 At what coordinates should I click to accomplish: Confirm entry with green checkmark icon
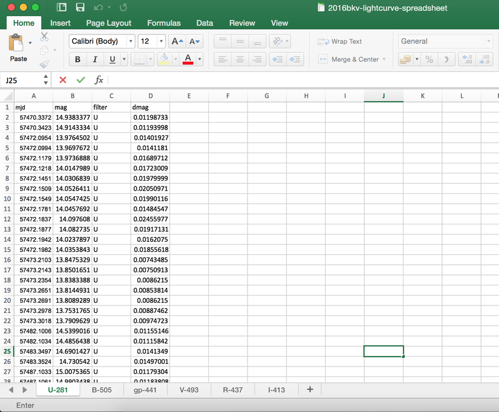pos(80,80)
